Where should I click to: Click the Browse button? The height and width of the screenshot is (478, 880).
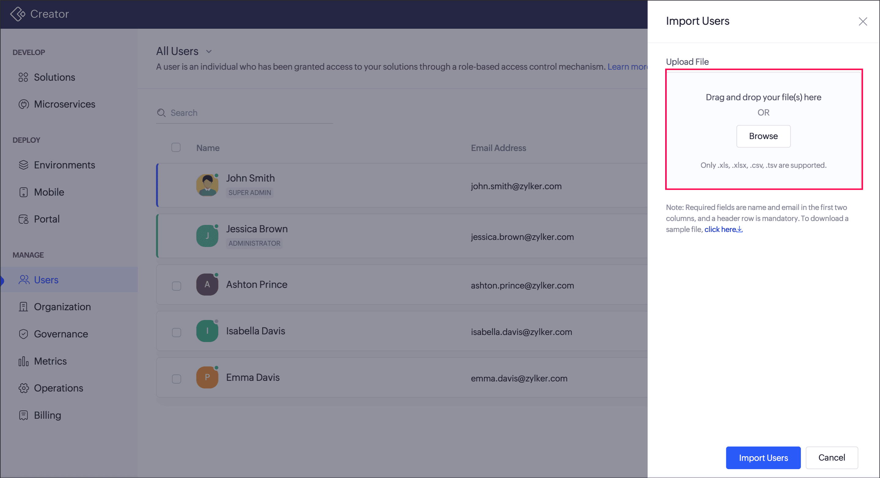click(763, 136)
